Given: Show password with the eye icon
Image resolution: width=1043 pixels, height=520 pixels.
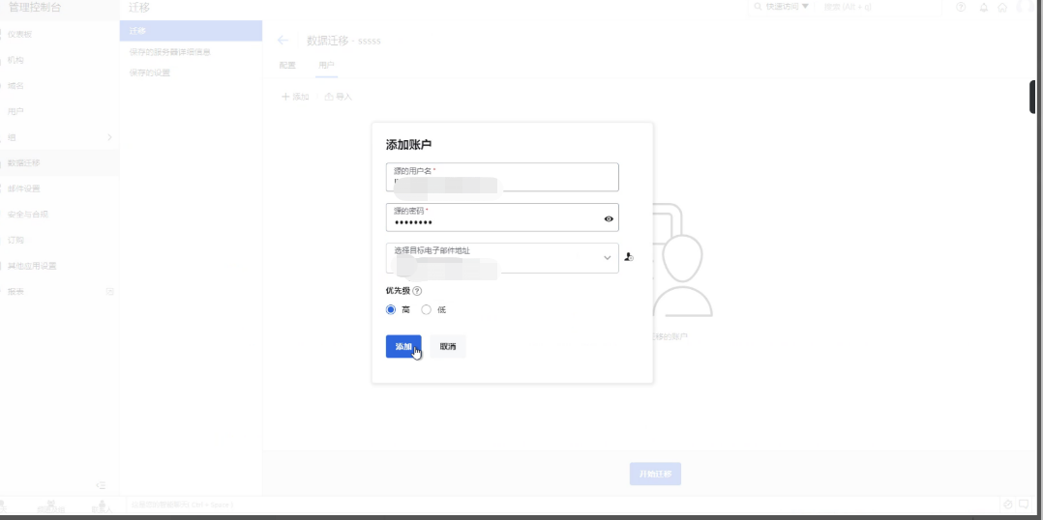Looking at the screenshot, I should [609, 219].
